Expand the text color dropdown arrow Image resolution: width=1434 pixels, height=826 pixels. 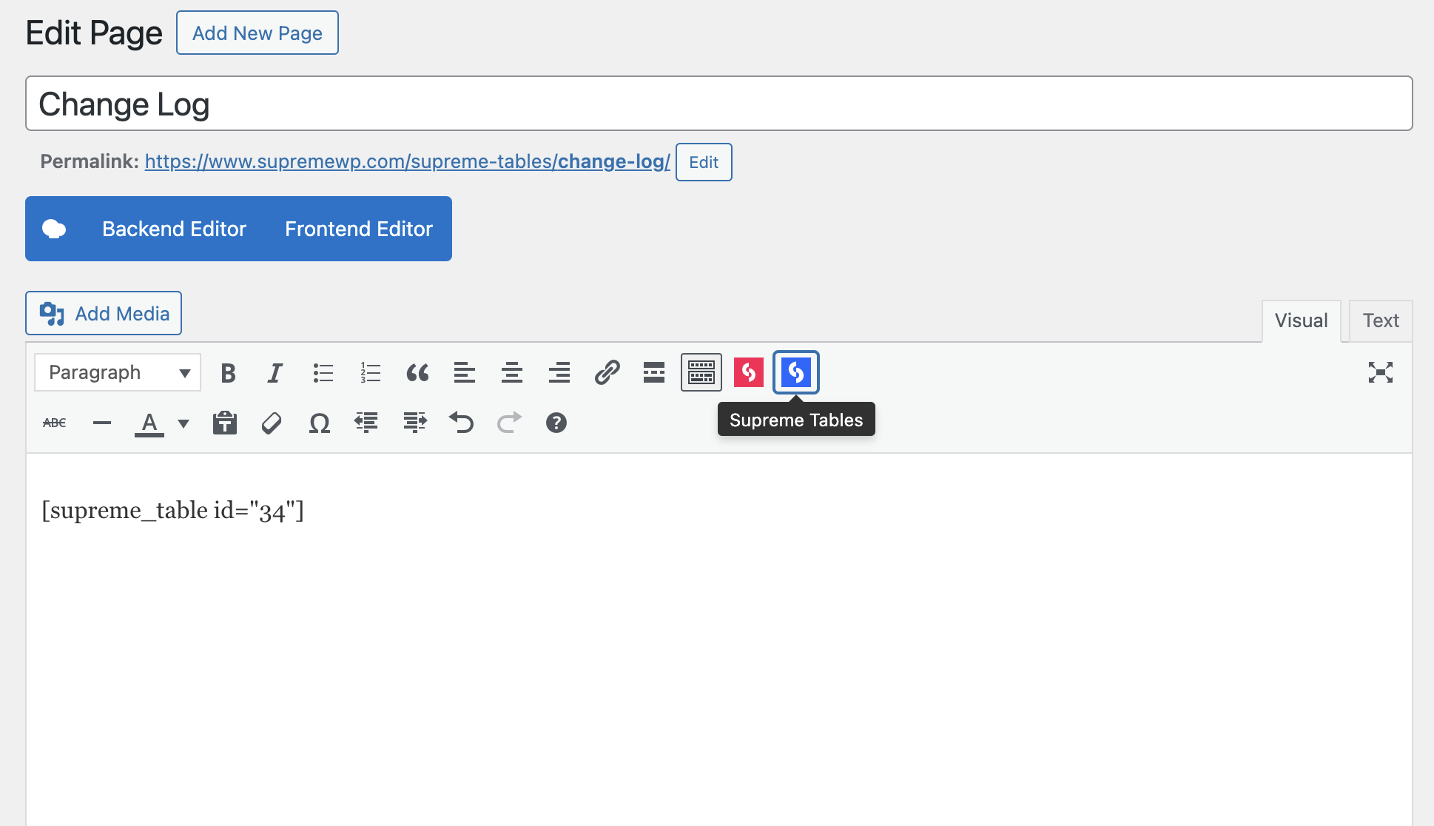(x=184, y=423)
